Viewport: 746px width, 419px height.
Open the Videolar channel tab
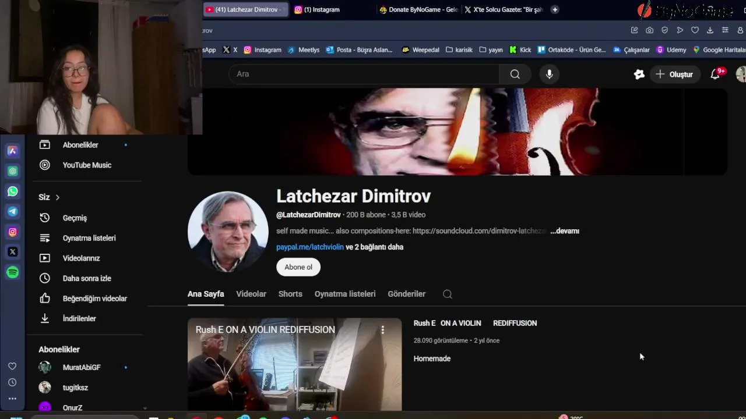[x=251, y=294]
